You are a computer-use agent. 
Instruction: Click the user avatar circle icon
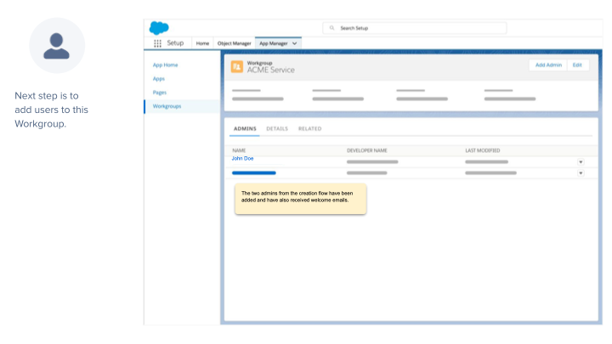tap(57, 46)
